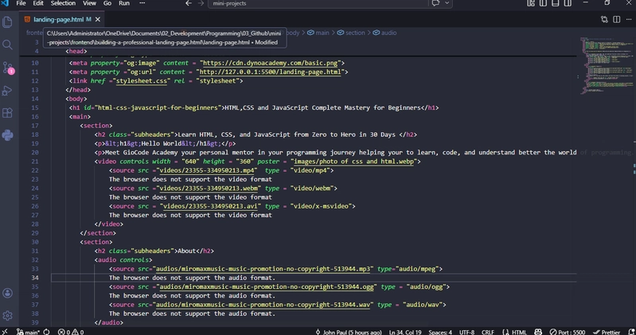The width and height of the screenshot is (636, 335).
Task: Open the overflow menu ellipsis after Run
Action: coord(142,3)
